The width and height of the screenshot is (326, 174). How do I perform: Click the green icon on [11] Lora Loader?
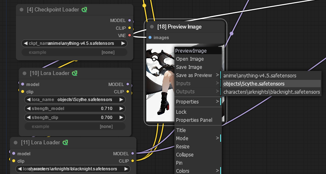click(x=65, y=142)
